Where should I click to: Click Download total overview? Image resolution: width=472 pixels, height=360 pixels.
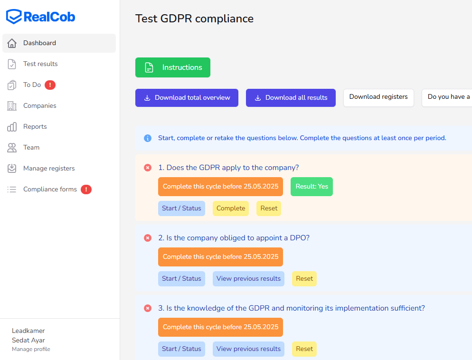[x=187, y=98]
